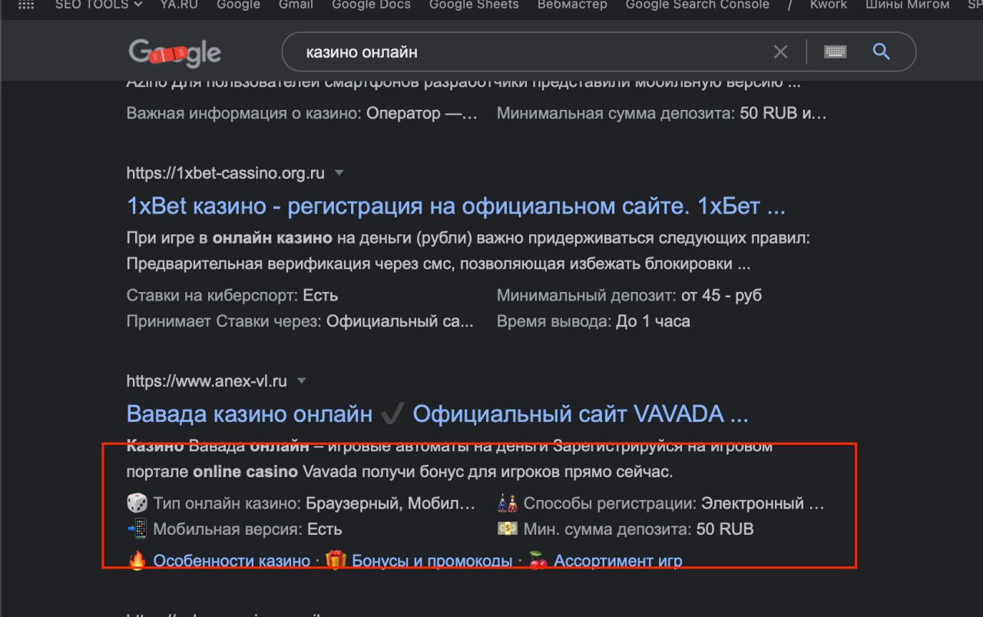The image size is (983, 617).
Task: Click the gift emoji before Бонусы и промокоды
Action: tap(336, 561)
